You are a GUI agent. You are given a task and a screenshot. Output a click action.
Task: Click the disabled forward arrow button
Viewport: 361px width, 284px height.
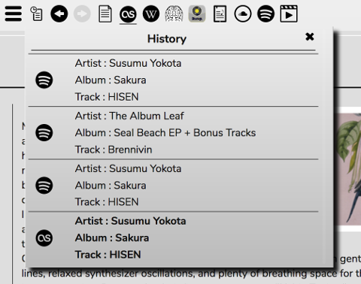click(82, 14)
